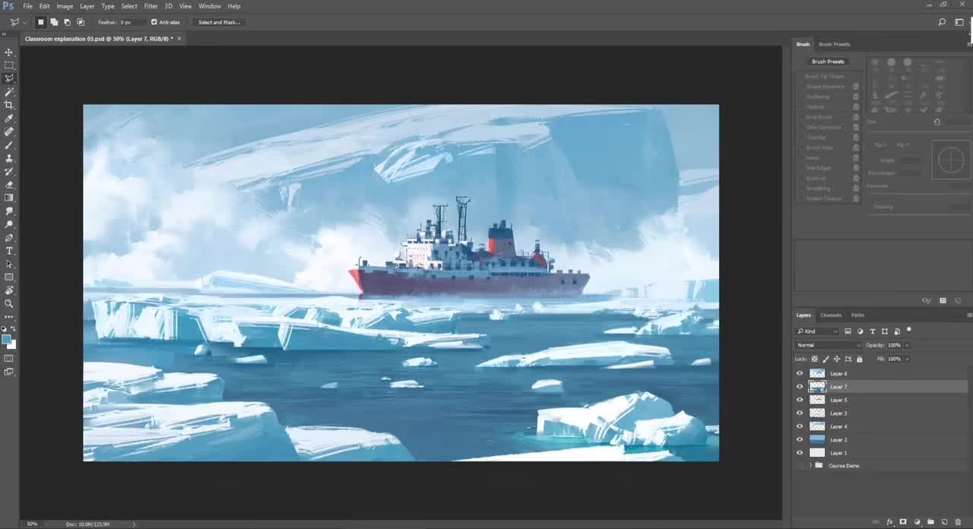Expand the Course Demo group

tap(810, 465)
